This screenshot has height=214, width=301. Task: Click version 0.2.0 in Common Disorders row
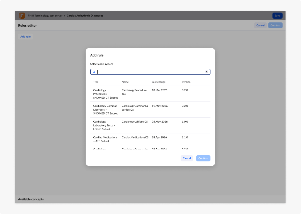(x=185, y=106)
